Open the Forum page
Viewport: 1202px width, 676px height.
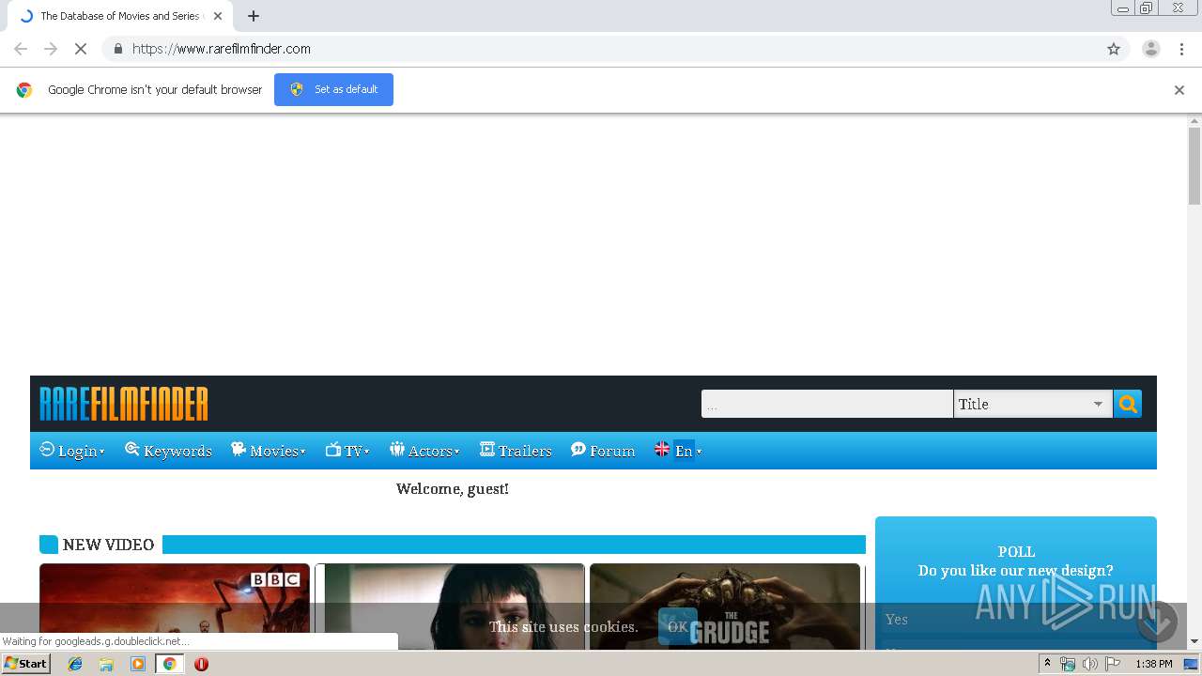(x=603, y=451)
